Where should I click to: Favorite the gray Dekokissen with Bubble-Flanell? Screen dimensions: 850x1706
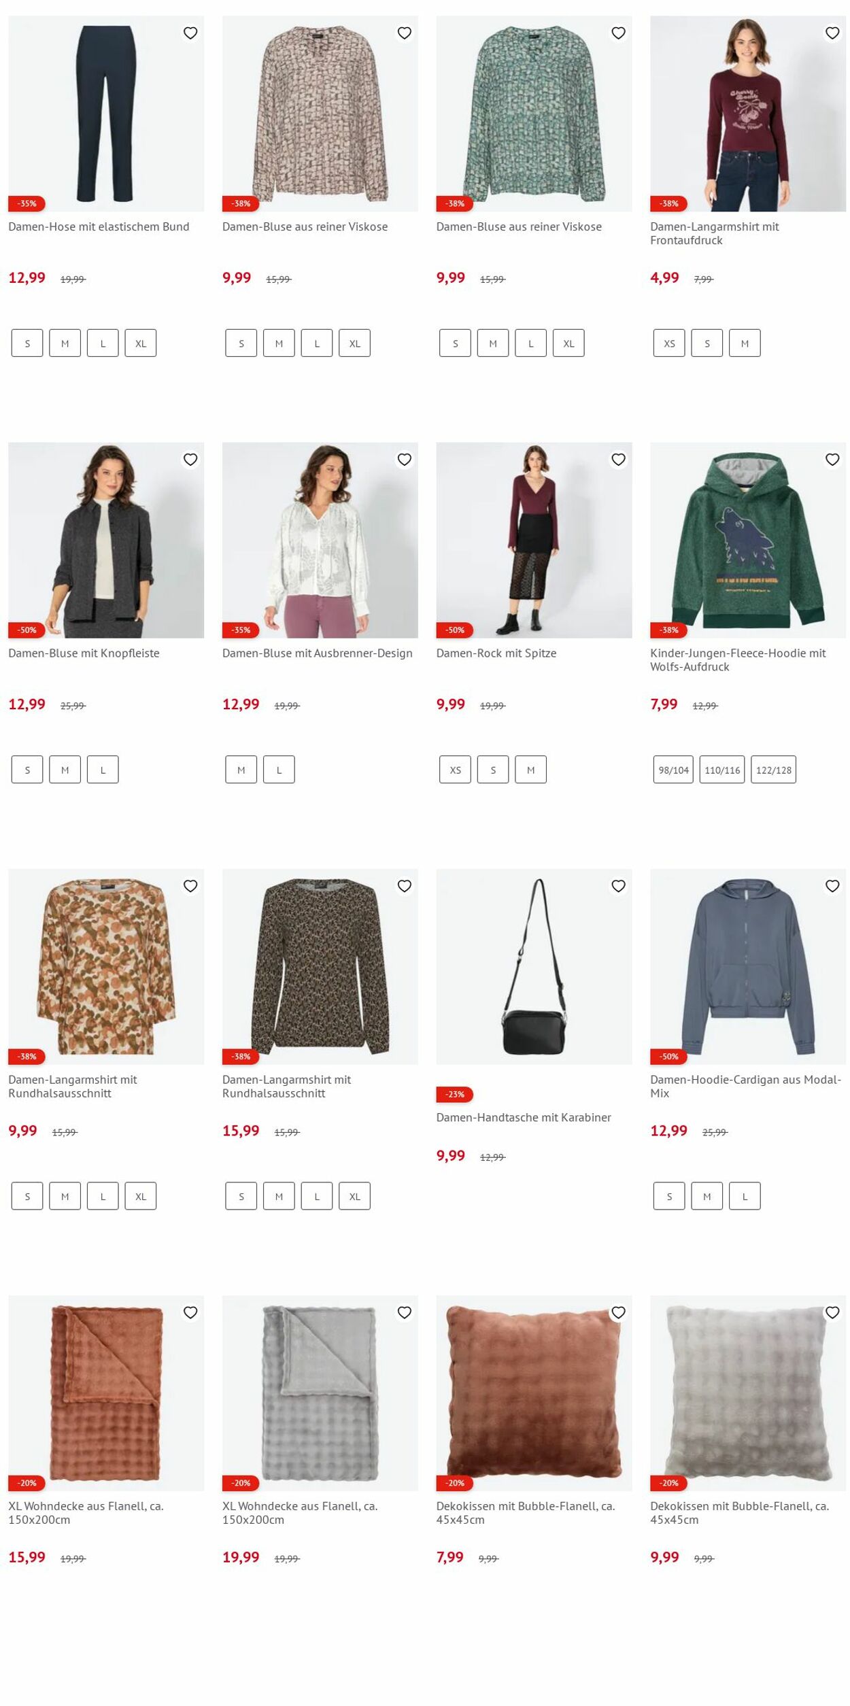coord(832,1312)
